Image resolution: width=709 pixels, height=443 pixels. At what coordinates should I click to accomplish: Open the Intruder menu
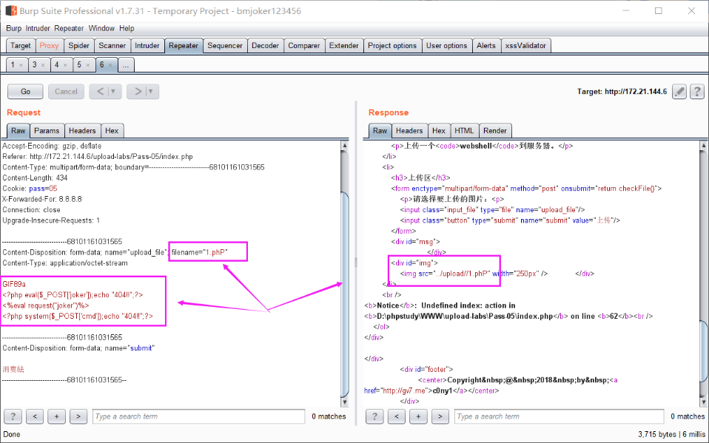[38, 28]
